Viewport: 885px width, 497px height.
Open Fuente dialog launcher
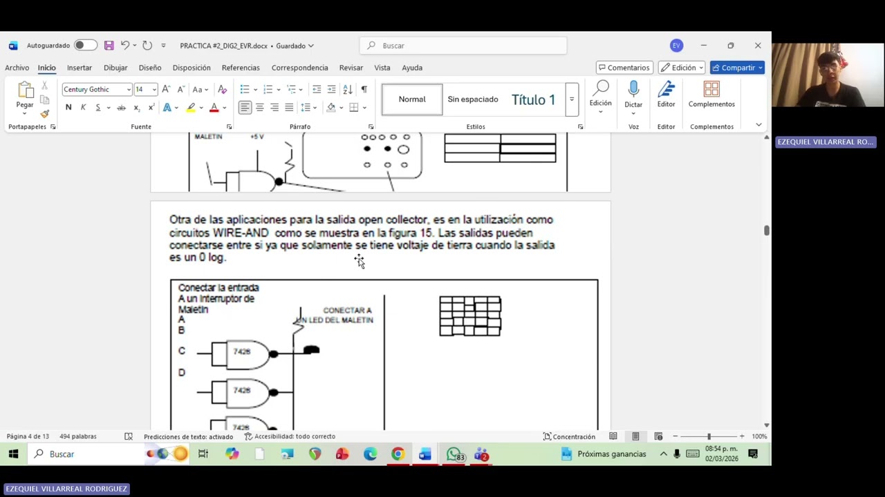pos(229,127)
